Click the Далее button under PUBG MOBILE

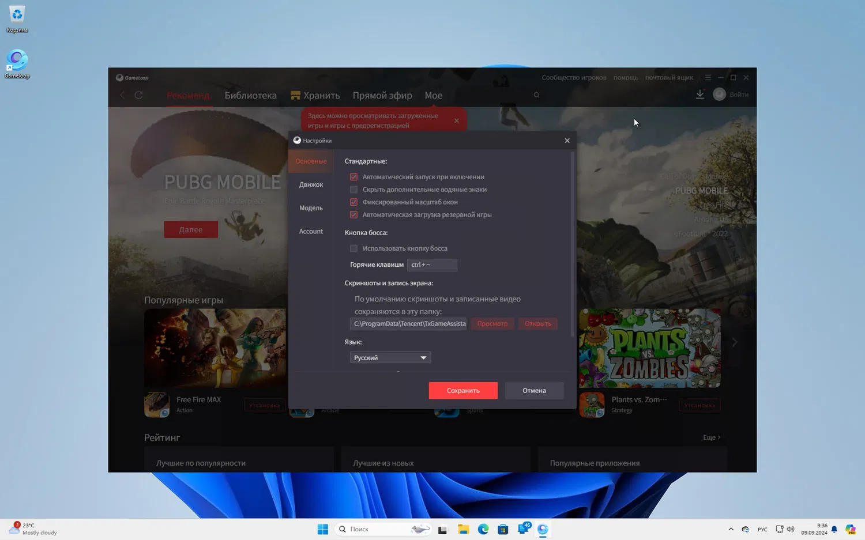(191, 229)
